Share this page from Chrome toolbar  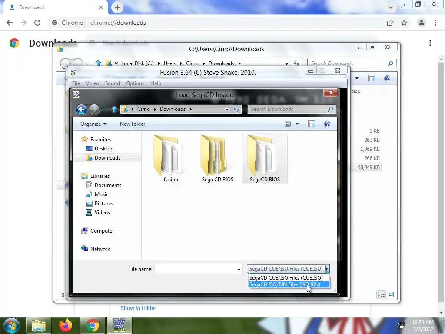click(x=390, y=23)
